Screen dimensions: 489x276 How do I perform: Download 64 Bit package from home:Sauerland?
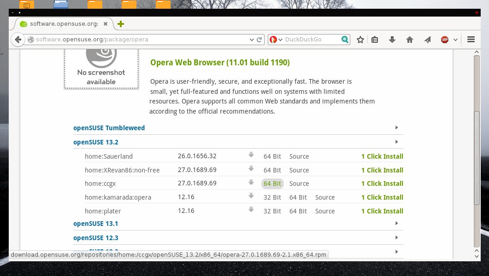272,156
